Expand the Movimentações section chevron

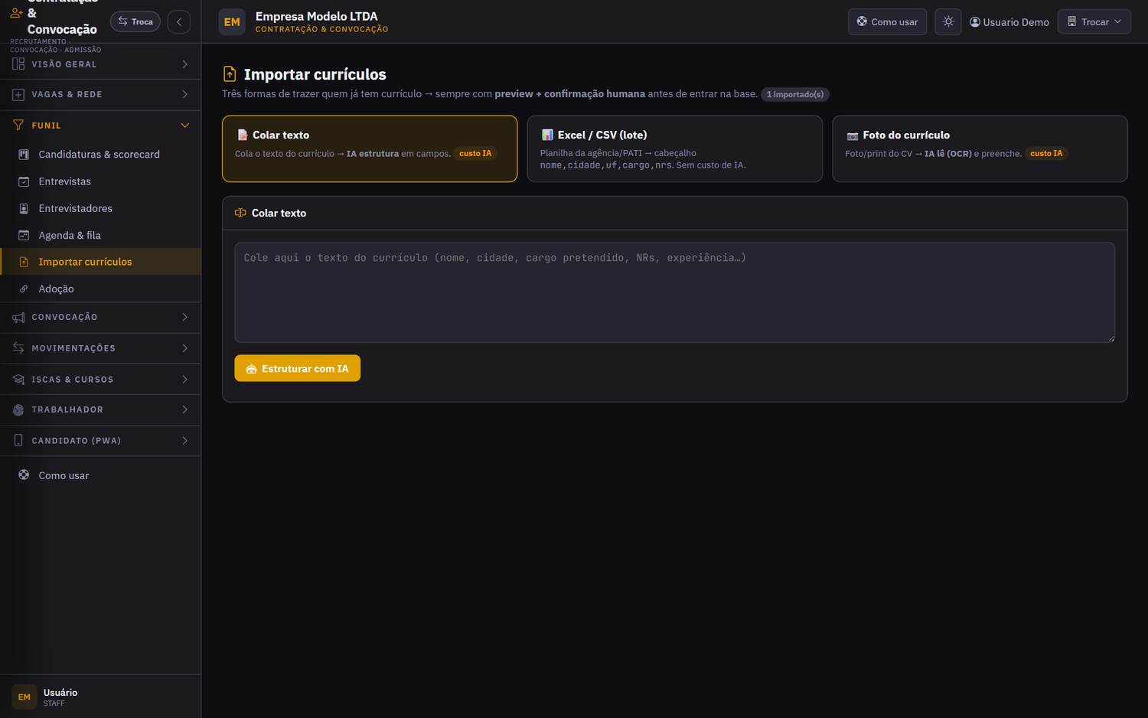184,348
